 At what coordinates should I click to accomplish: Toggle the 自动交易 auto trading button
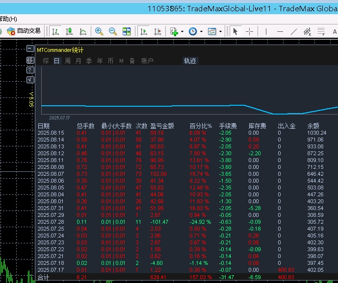click(24, 31)
